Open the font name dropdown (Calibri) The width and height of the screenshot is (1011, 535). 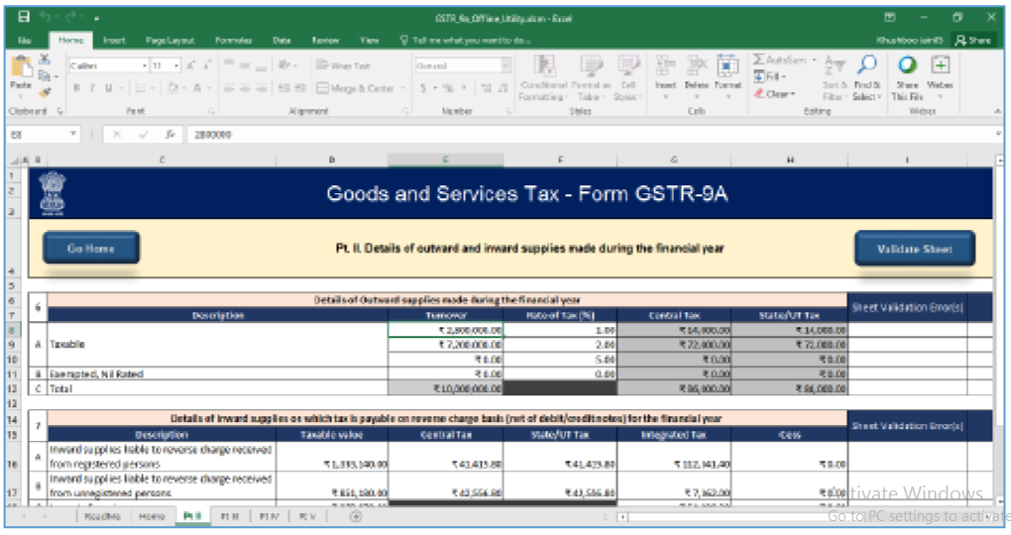(145, 65)
